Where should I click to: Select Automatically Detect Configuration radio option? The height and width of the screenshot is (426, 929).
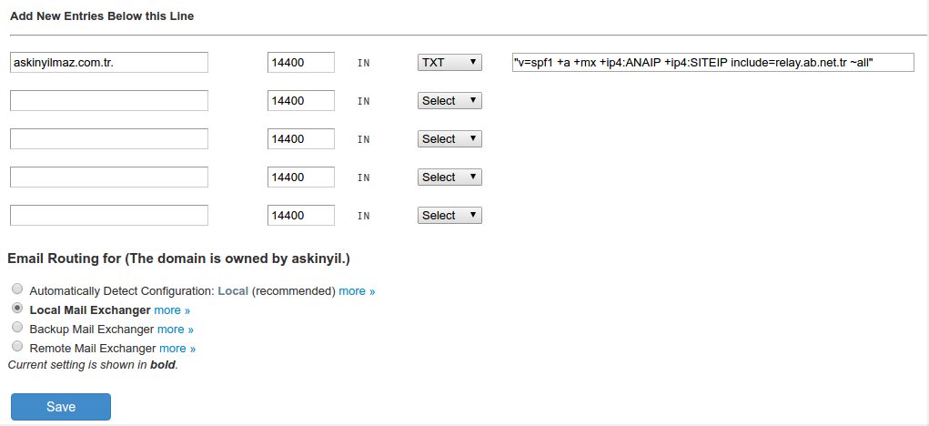pyautogui.click(x=17, y=289)
